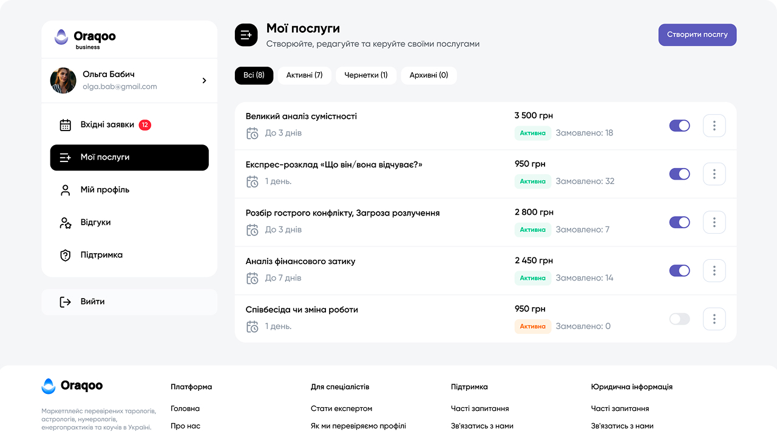Enable Співбесіда чи зміна роботи toggle
The image size is (777, 437).
click(680, 319)
